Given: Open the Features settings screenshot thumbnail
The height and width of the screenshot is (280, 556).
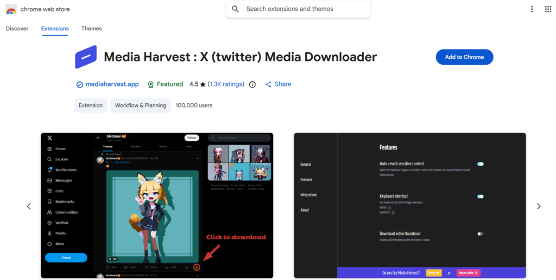Looking at the screenshot, I should [410, 206].
